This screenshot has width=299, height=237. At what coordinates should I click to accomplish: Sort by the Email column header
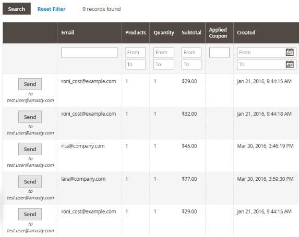(67, 32)
